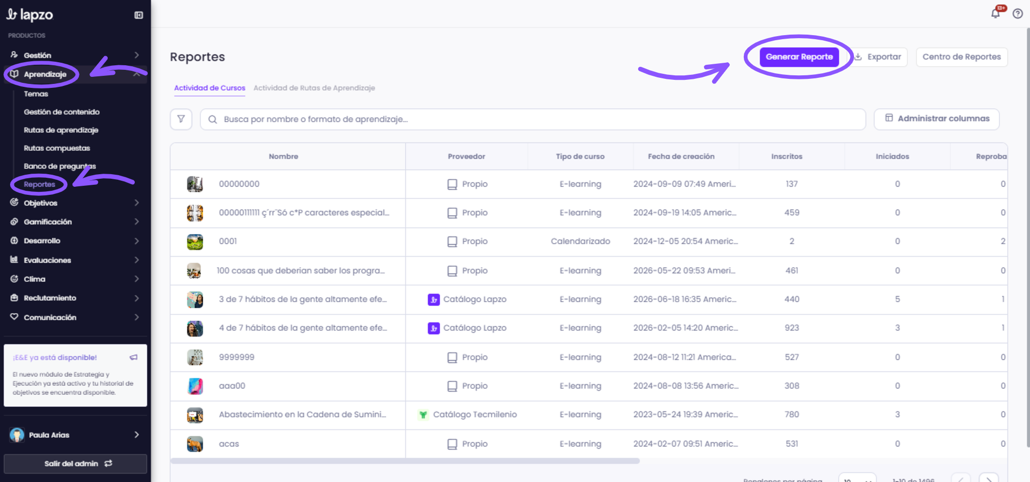Open Reportes in the sidebar
1030x482 pixels.
(40, 184)
